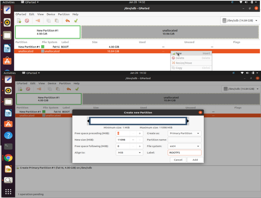This screenshot has width=261, height=198.
Task: Increase Free space preceding with plus
Action: point(140,133)
